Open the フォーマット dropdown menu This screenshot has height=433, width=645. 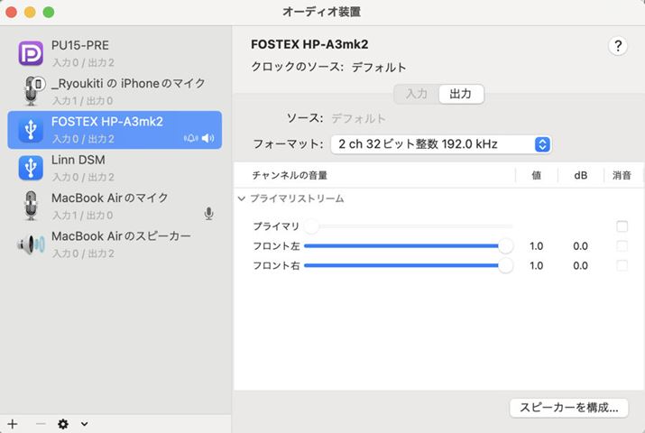(x=440, y=144)
